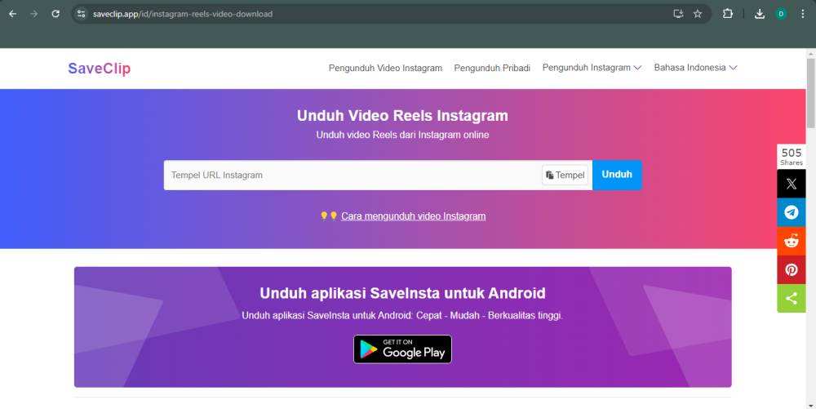Go back using the browser back arrow
This screenshot has width=816, height=409.
tap(13, 14)
